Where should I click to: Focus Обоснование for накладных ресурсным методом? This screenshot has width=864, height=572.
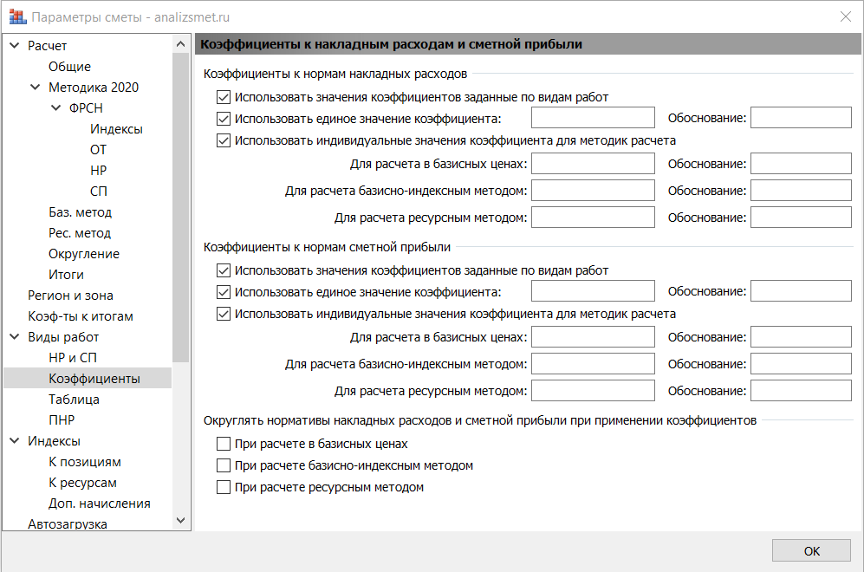(x=802, y=218)
